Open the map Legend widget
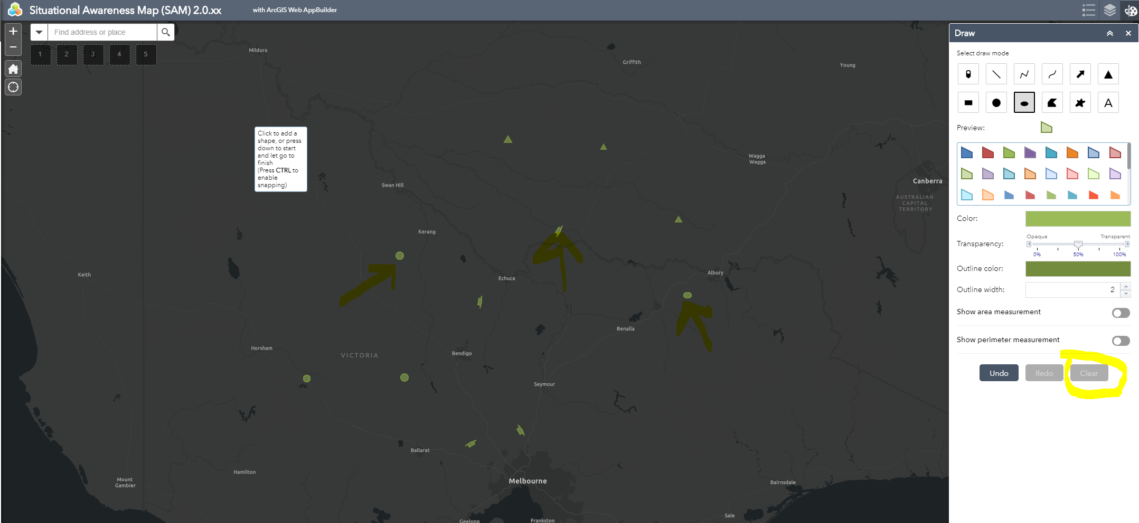The image size is (1139, 523). tap(1088, 10)
